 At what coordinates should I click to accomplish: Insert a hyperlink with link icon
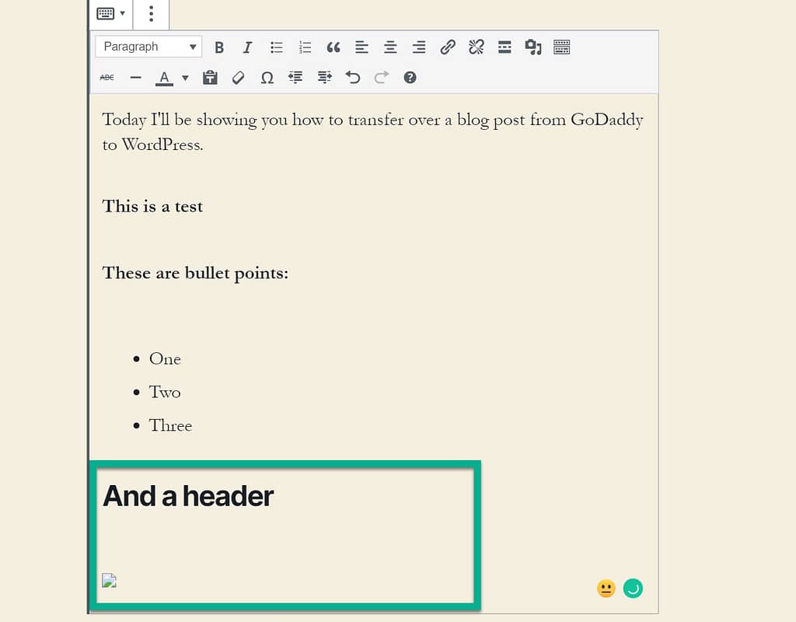448,47
